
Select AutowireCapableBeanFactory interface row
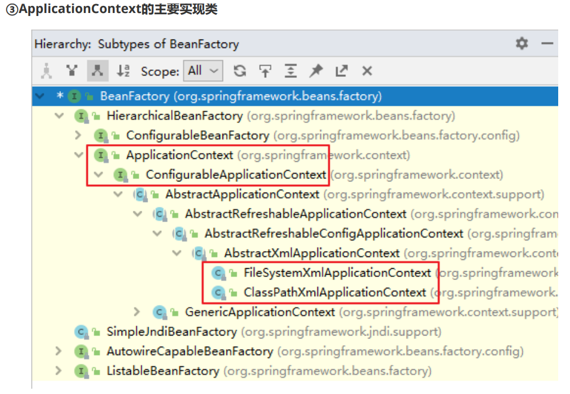(x=295, y=351)
